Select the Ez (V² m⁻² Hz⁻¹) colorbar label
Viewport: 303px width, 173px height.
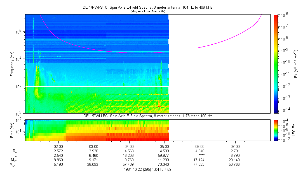click(x=296, y=64)
